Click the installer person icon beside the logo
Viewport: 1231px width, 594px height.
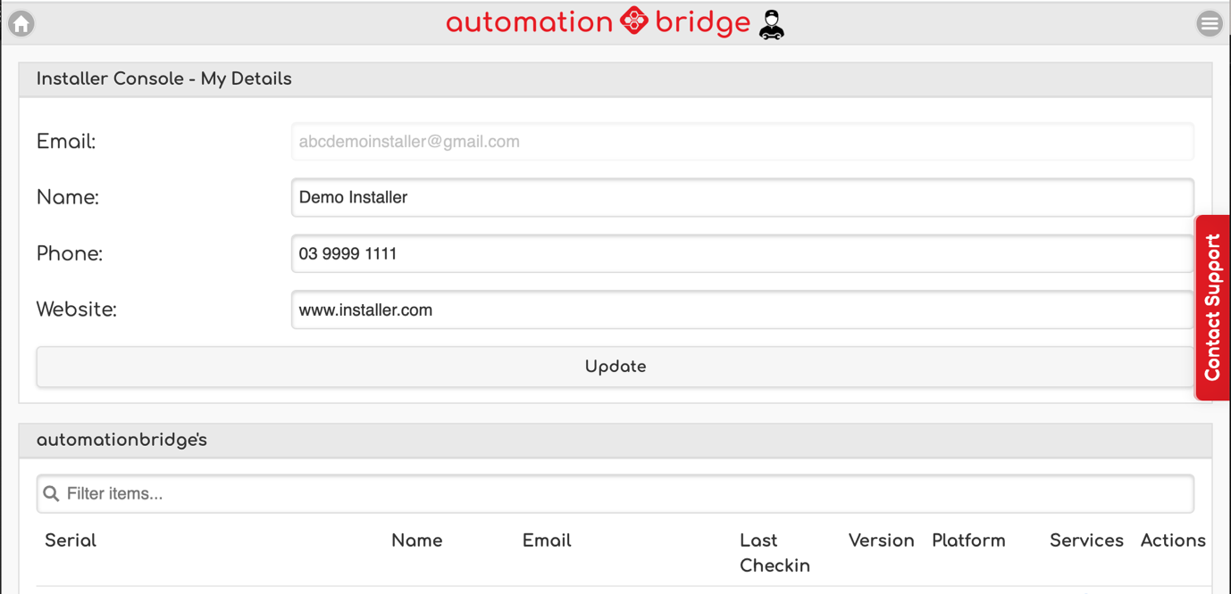click(x=771, y=25)
